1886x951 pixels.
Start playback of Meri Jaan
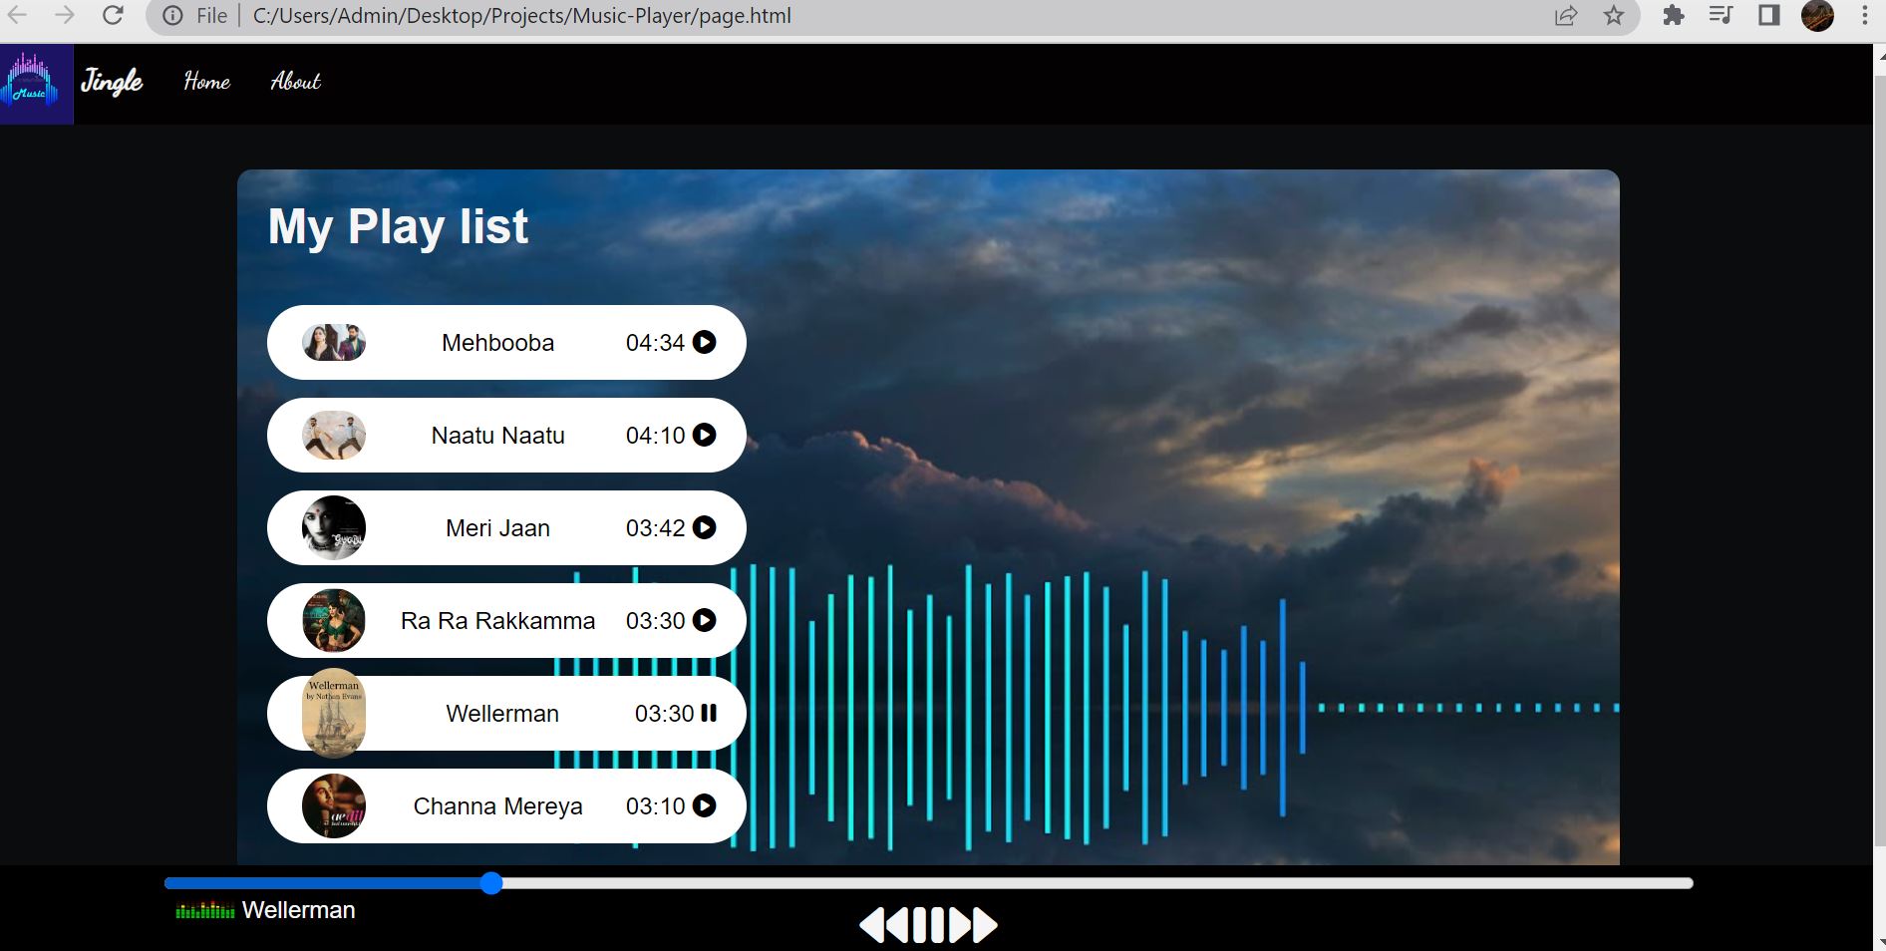(x=703, y=528)
